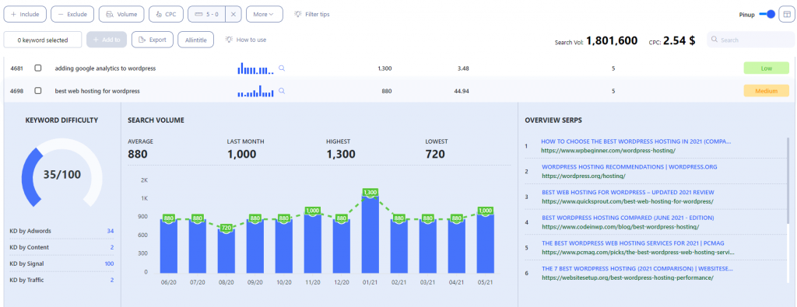The width and height of the screenshot is (797, 307).
Task: Click the layout columns icon beside Pinup
Action: 786,14
